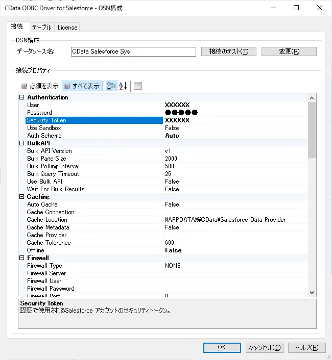Click the Categorized view icon
The image size is (332, 360).
point(111,86)
